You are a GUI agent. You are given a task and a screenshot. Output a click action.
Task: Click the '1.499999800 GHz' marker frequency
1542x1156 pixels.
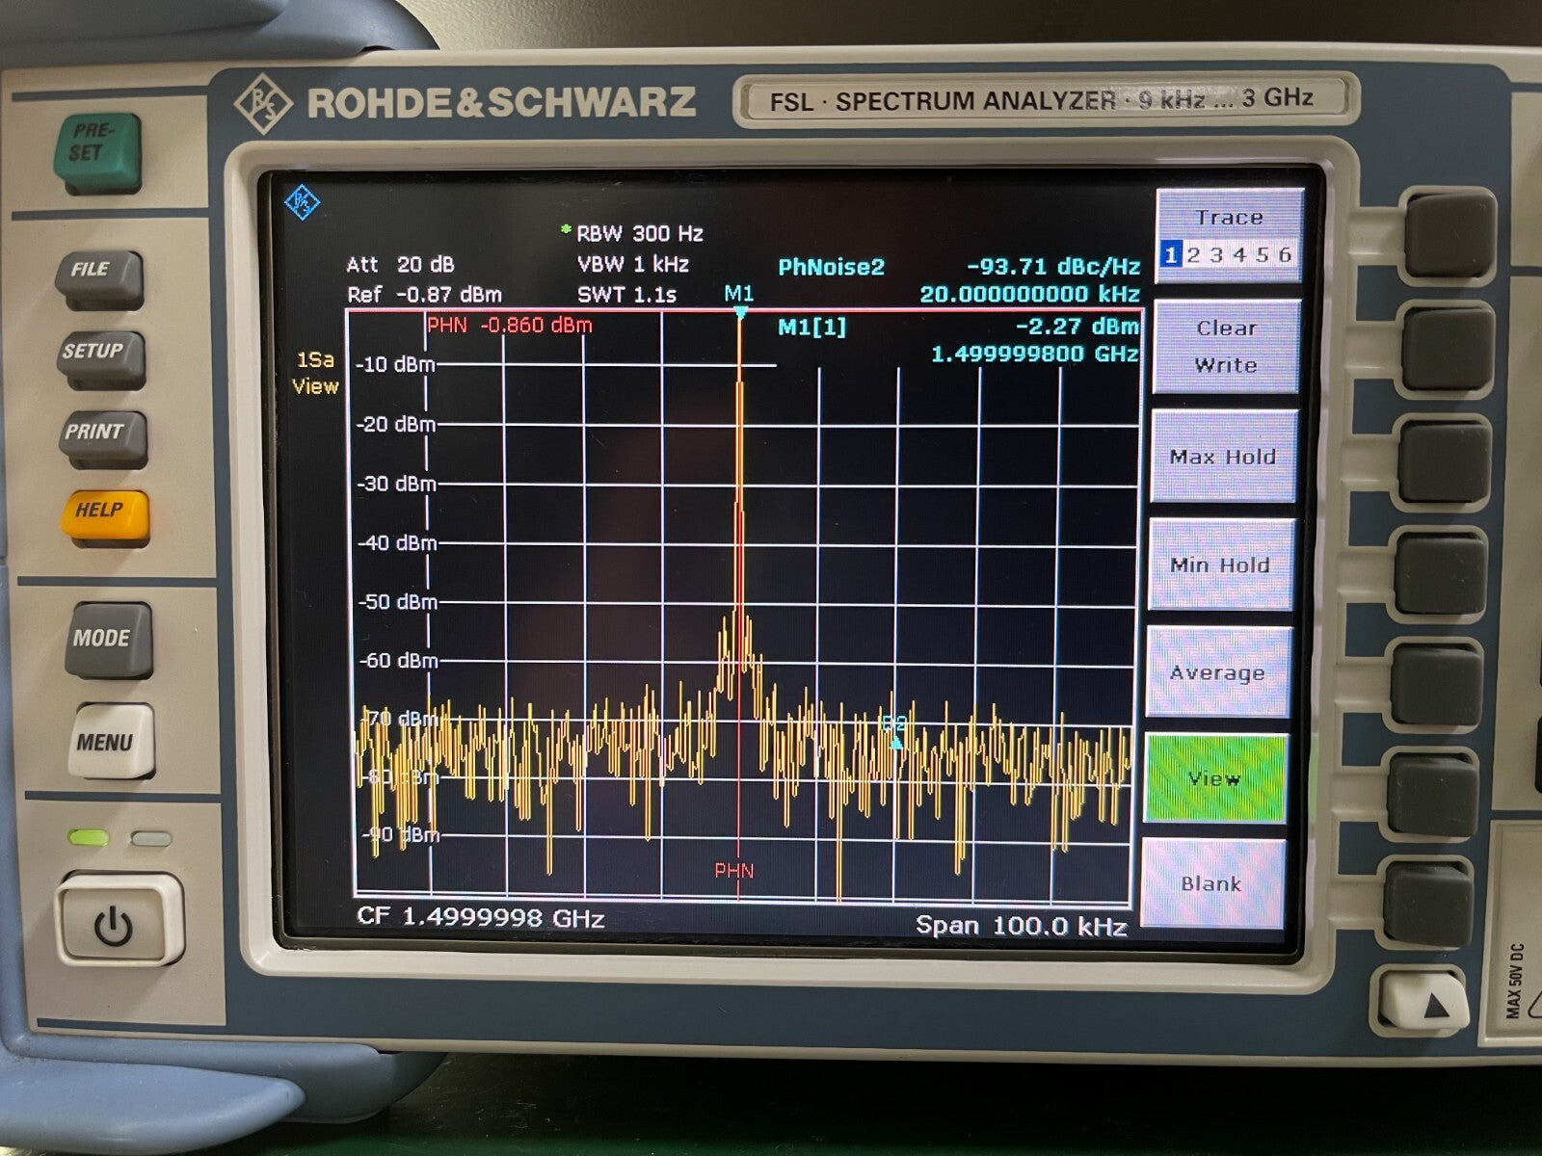click(1035, 354)
